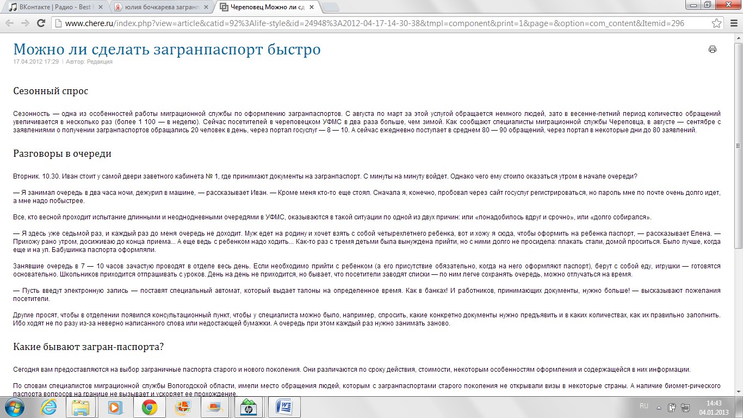Switch to Microsoft Word from the taskbar

click(x=284, y=407)
